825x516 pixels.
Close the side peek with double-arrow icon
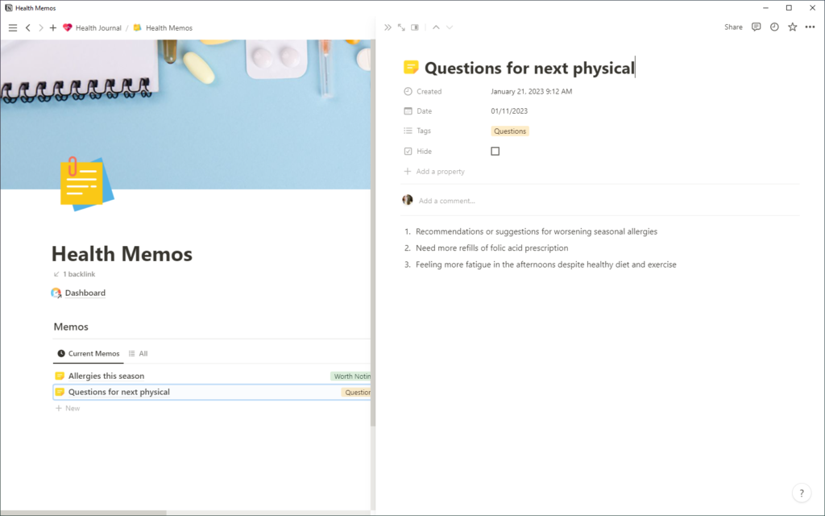(388, 27)
